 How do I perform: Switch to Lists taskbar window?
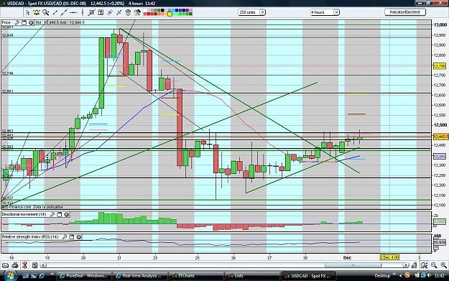[251, 276]
